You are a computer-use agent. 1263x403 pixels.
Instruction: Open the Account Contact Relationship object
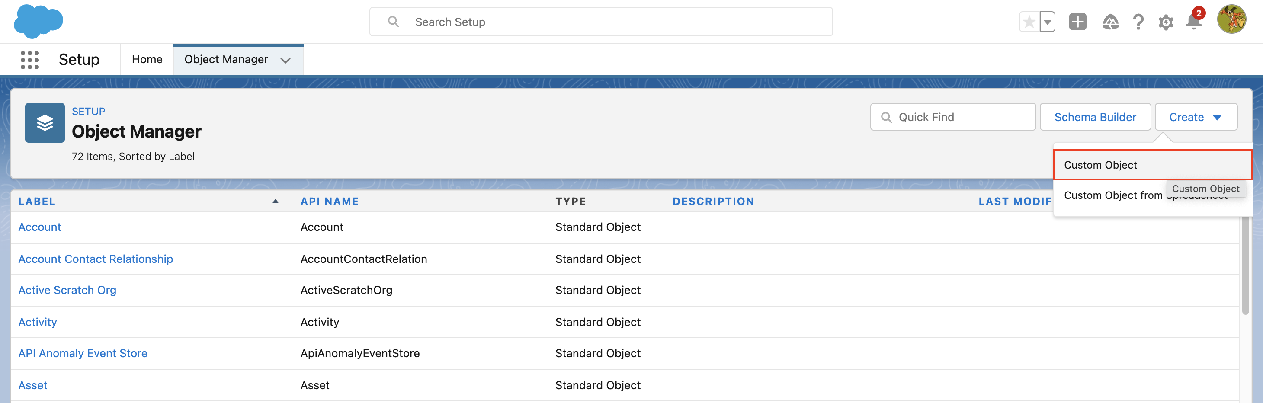click(x=96, y=259)
